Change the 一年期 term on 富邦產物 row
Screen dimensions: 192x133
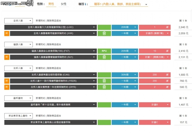[125, 105]
